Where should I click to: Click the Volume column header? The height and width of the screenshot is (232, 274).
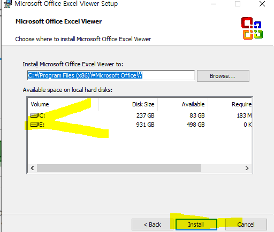63,104
